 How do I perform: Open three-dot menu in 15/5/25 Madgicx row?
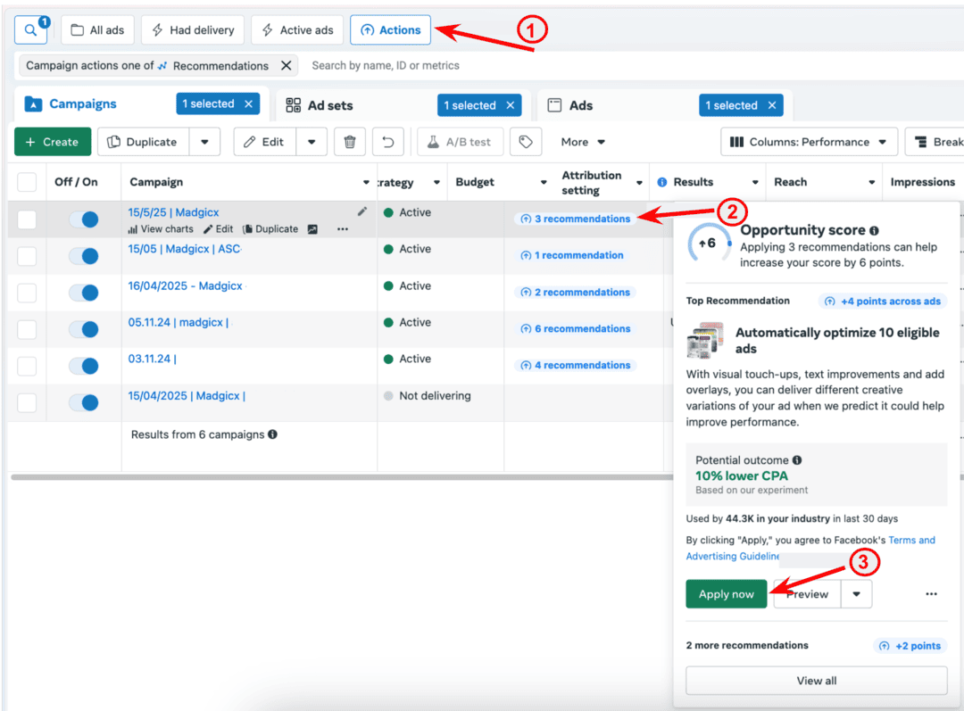[343, 229]
